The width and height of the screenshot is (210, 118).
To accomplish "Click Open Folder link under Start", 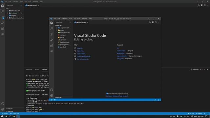I will pyautogui.click(x=81, y=54).
